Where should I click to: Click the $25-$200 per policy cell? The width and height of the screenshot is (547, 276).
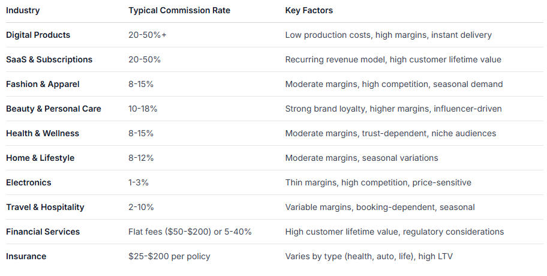point(169,256)
